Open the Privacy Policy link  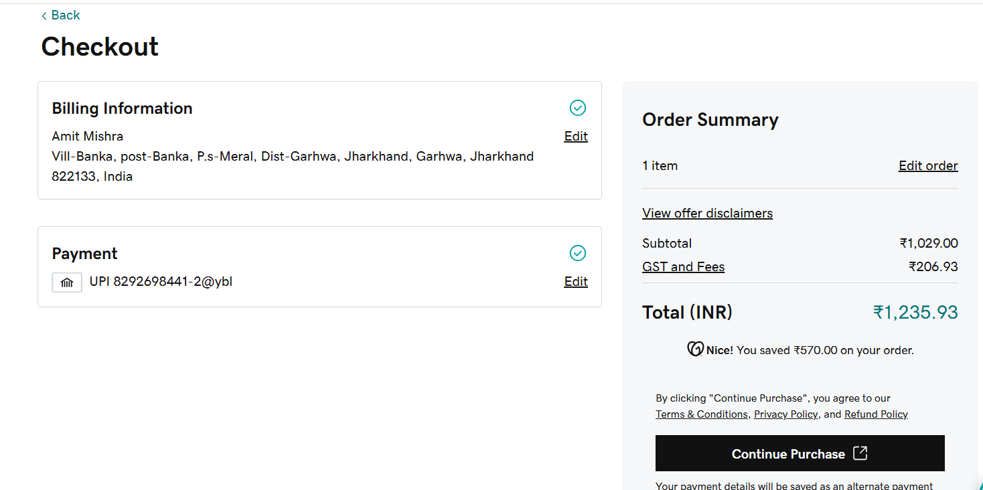785,414
